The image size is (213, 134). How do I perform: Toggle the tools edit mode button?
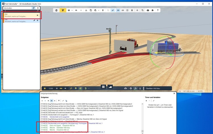[x=63, y=10]
